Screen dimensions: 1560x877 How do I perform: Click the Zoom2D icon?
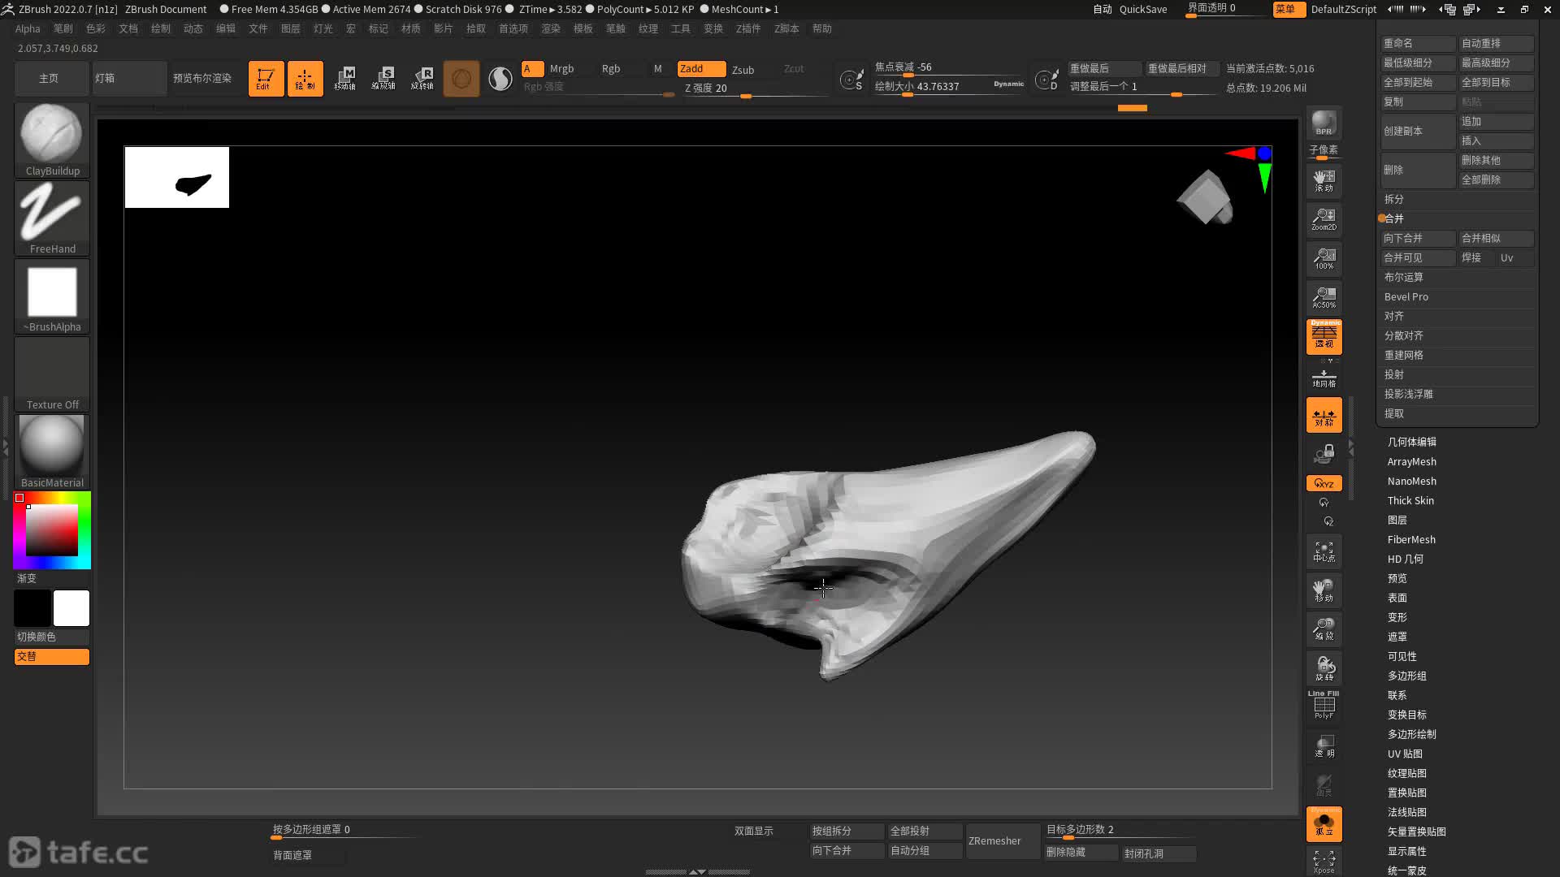click(1324, 219)
